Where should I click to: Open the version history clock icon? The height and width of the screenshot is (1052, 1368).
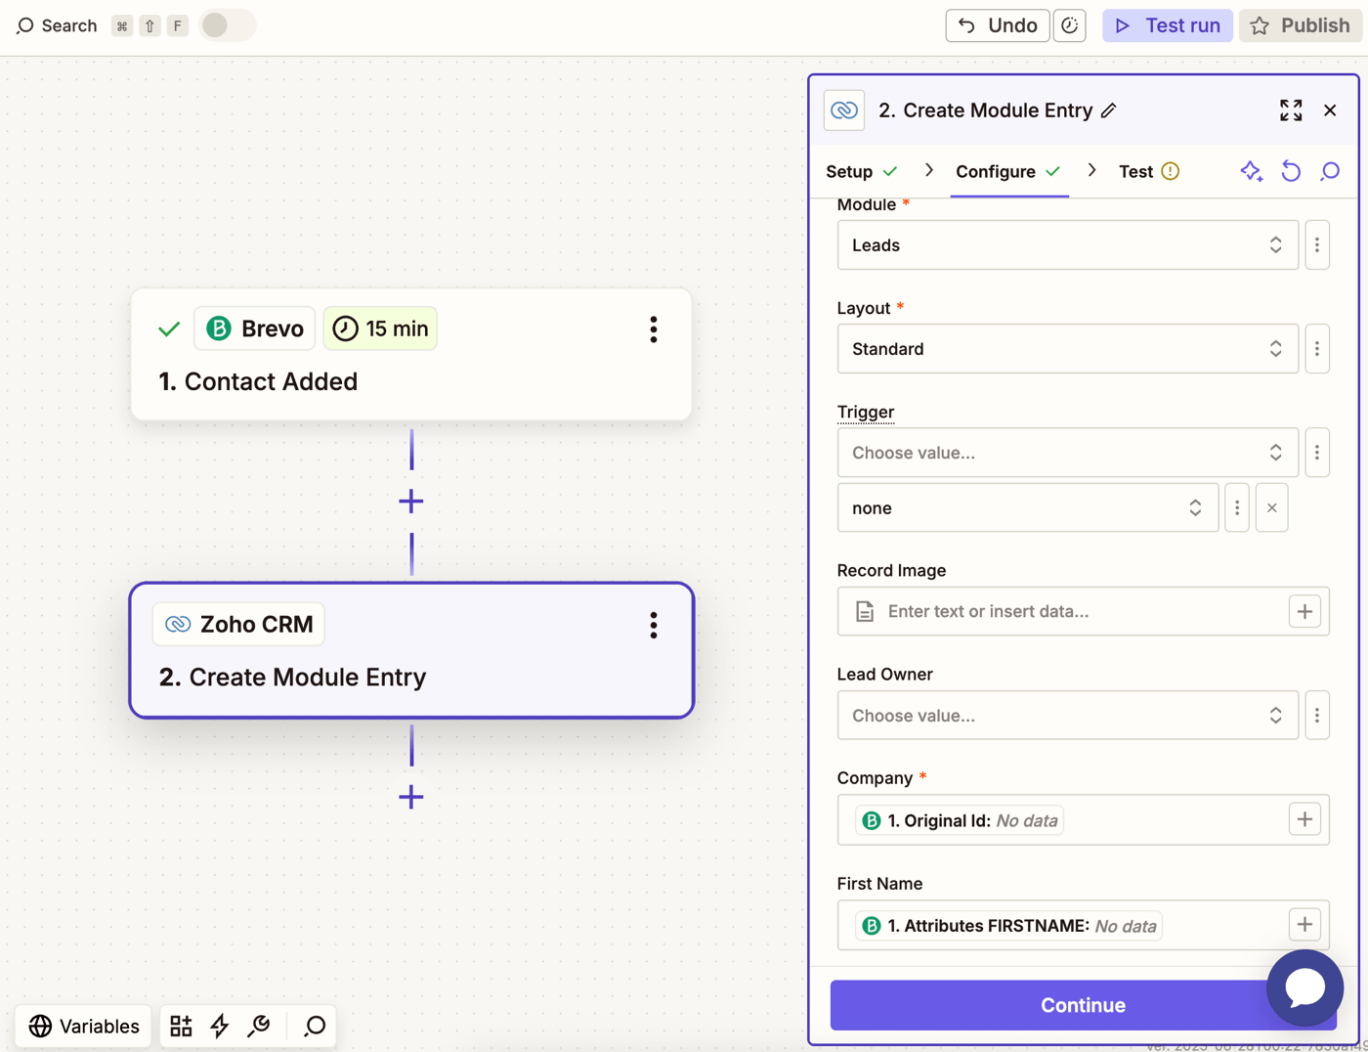pos(1070,25)
